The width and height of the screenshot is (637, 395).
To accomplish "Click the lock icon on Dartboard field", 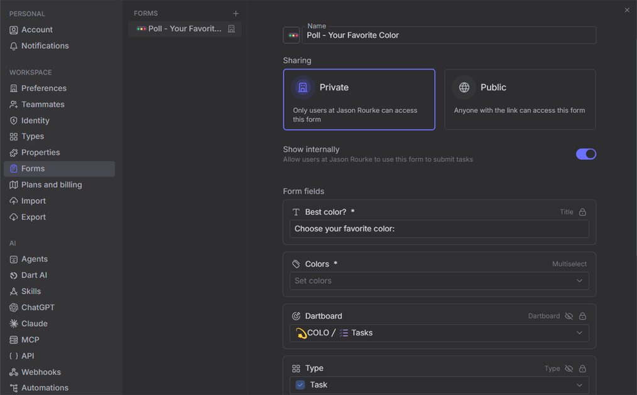I will click(582, 316).
